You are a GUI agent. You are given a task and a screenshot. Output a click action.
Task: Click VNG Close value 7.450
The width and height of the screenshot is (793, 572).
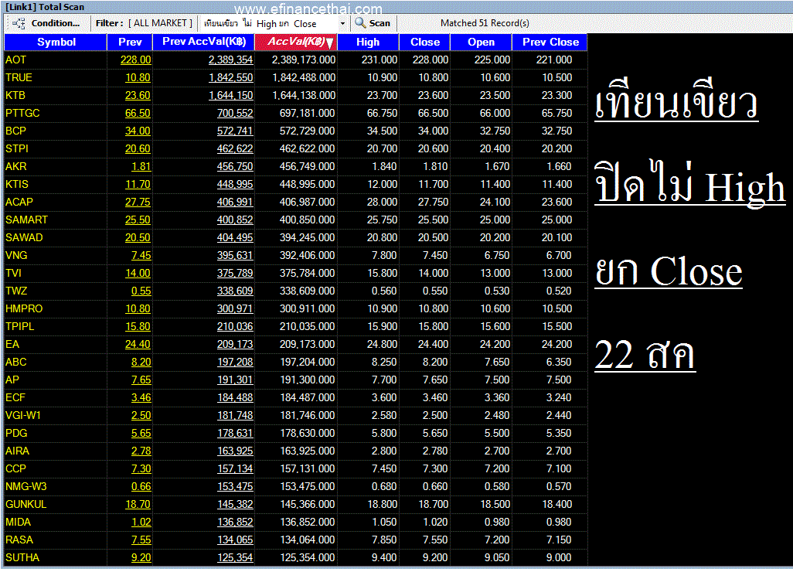click(435, 255)
